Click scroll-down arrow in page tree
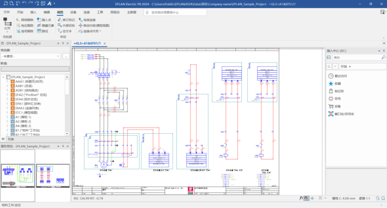 point(67,134)
